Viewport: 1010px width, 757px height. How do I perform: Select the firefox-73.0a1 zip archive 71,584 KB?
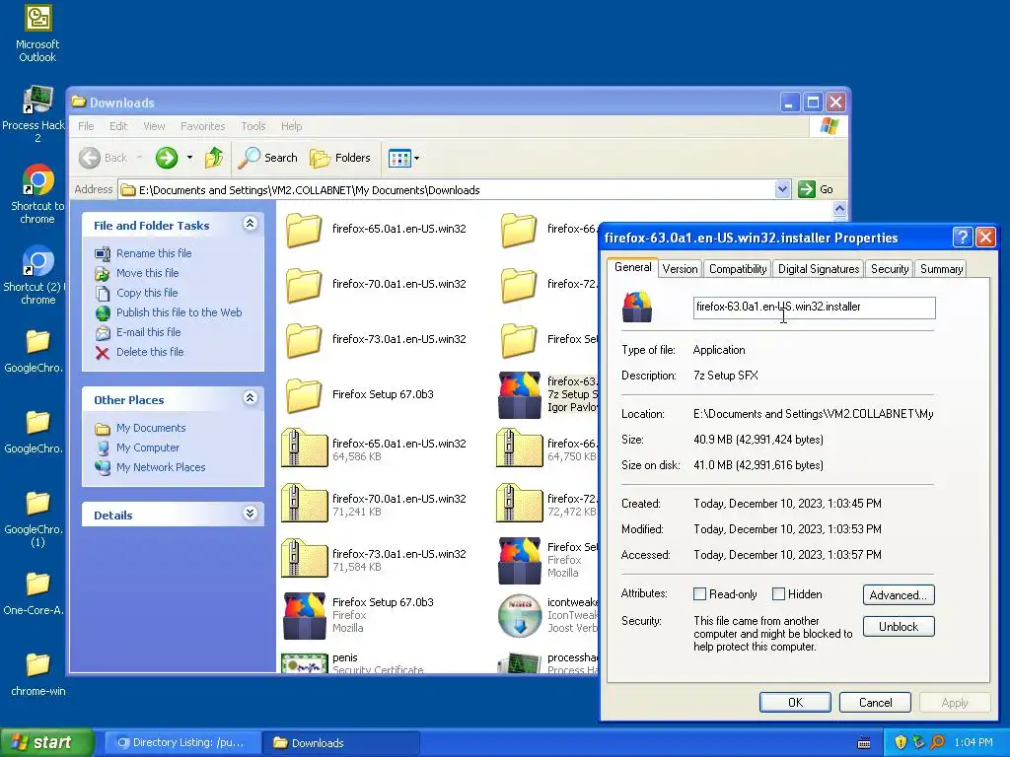point(304,559)
